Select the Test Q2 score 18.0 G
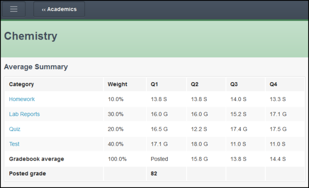The image size is (309, 188). (200, 144)
